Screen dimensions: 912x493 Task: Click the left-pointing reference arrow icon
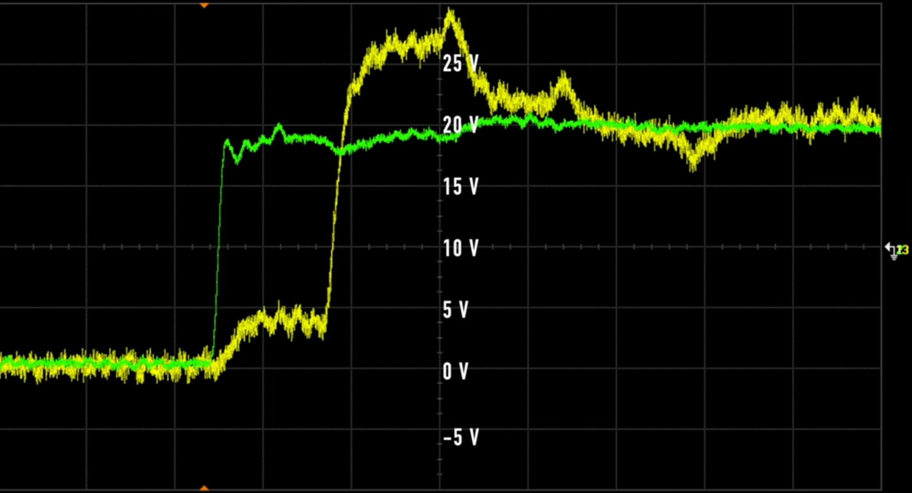point(888,246)
